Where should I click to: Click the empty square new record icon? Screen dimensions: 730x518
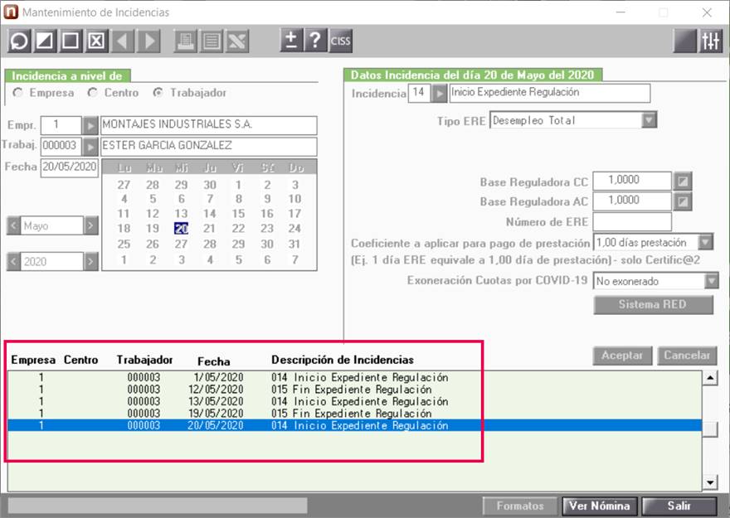coord(71,41)
